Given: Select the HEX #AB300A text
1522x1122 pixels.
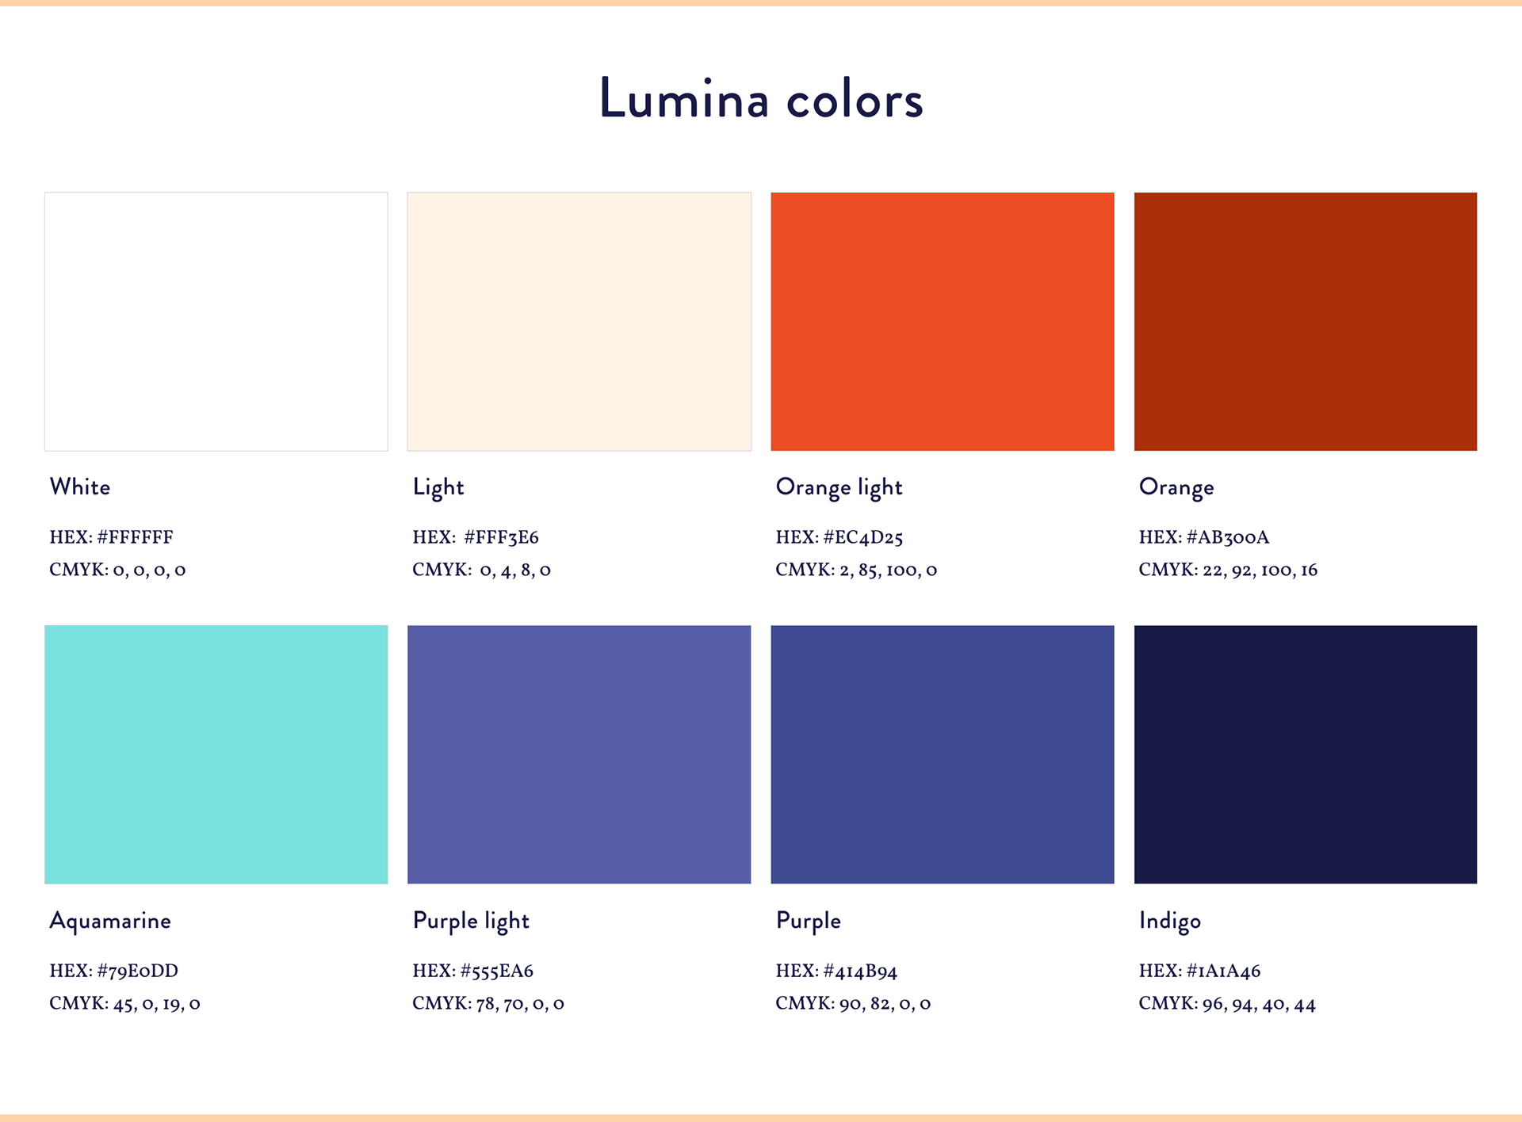Looking at the screenshot, I should coord(1204,537).
